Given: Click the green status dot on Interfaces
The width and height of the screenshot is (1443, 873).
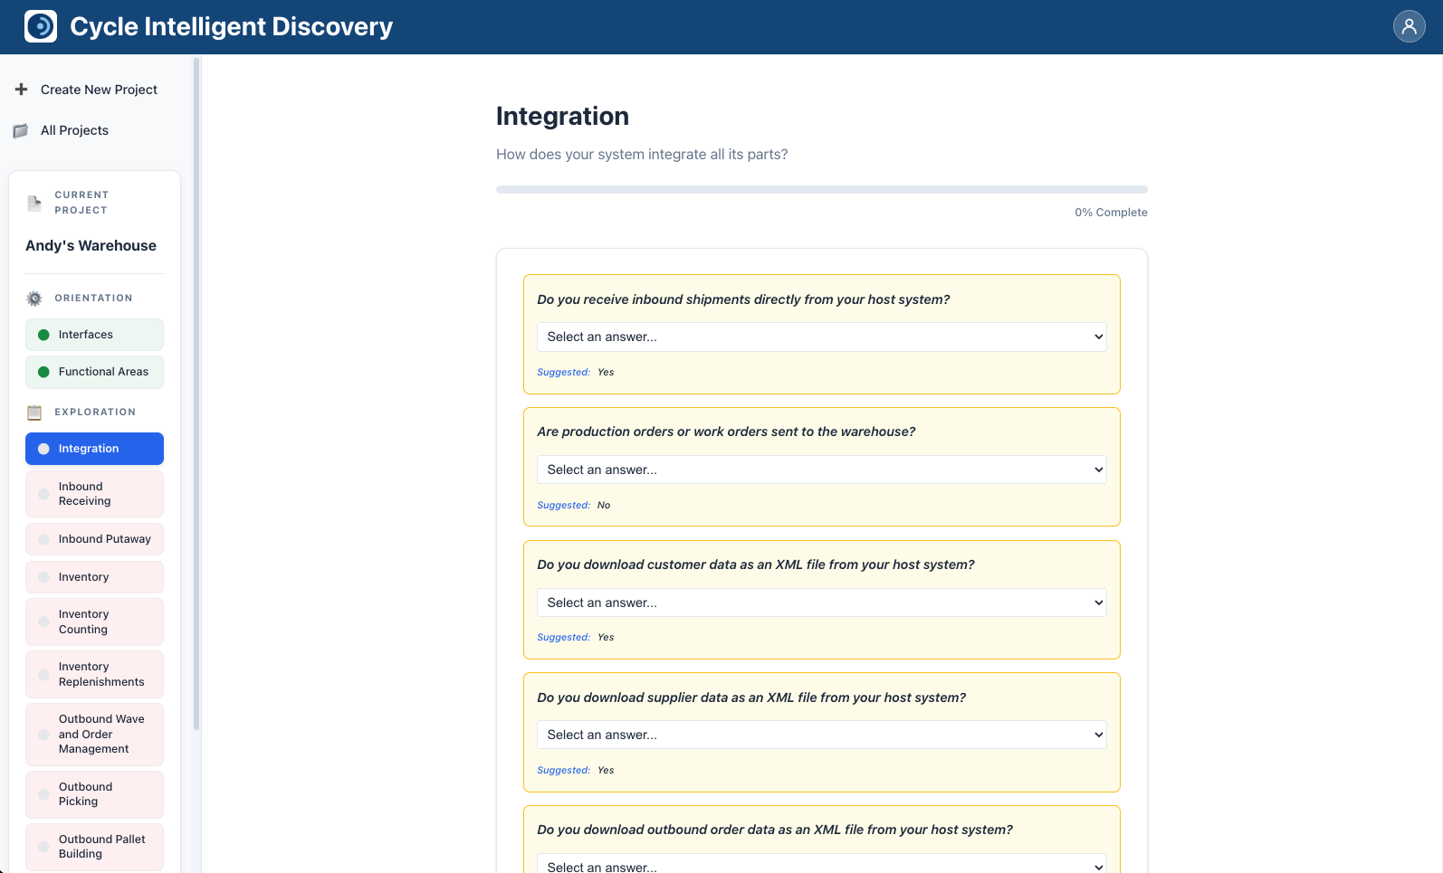Looking at the screenshot, I should [x=43, y=335].
